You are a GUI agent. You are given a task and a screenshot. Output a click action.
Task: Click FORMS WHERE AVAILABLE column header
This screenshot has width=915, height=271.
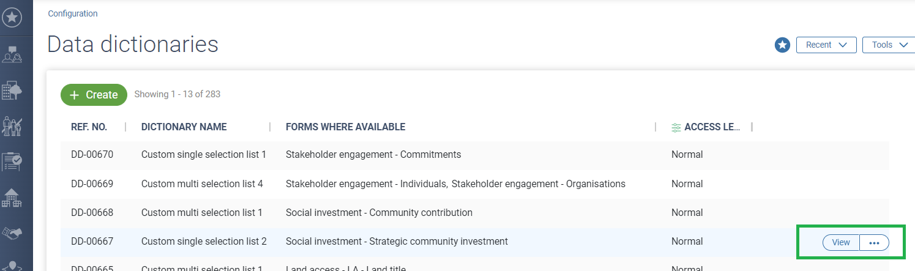pyautogui.click(x=345, y=127)
